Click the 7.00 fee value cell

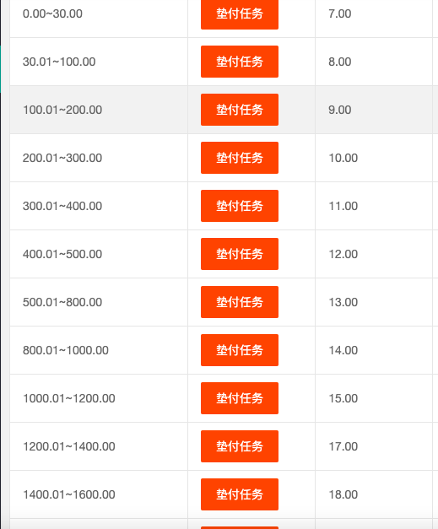[374, 13]
